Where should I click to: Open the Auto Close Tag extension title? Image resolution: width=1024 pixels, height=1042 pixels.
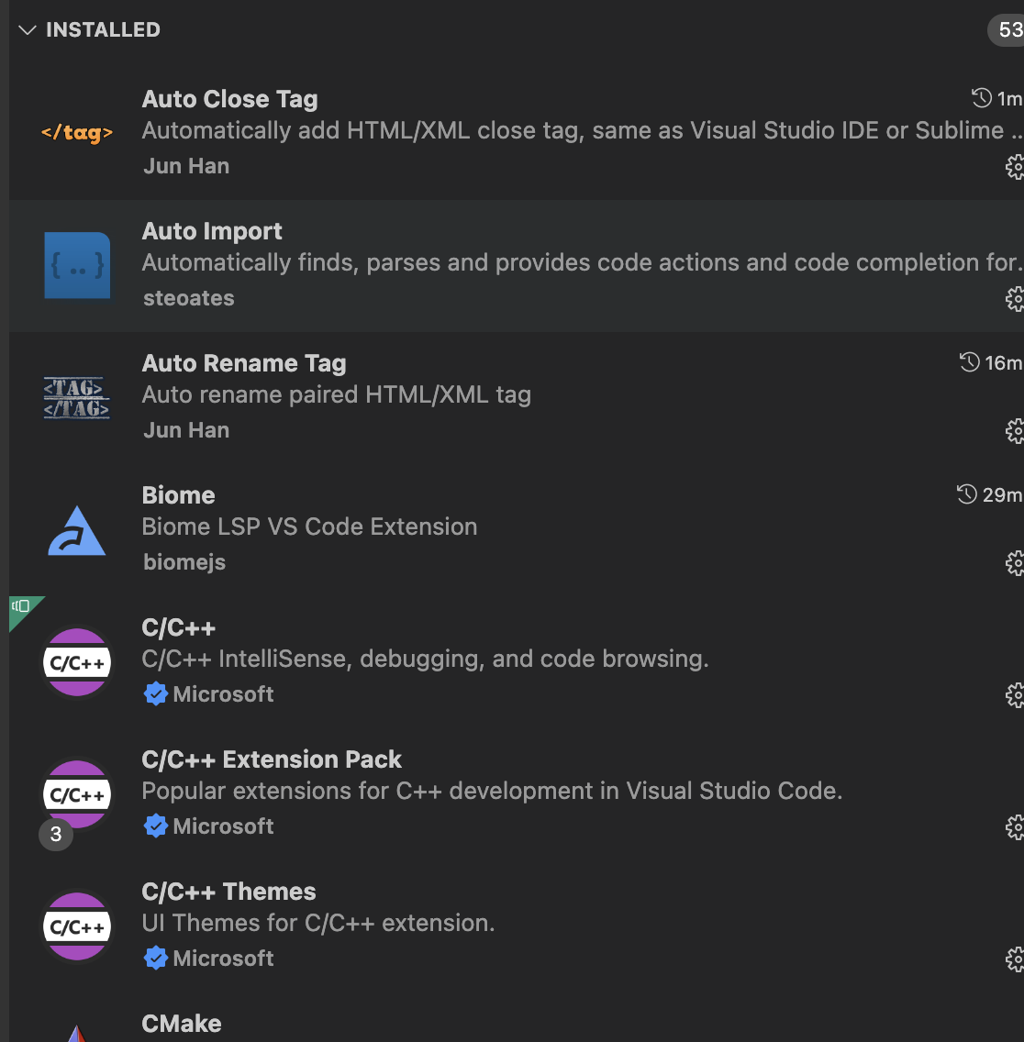(x=229, y=99)
